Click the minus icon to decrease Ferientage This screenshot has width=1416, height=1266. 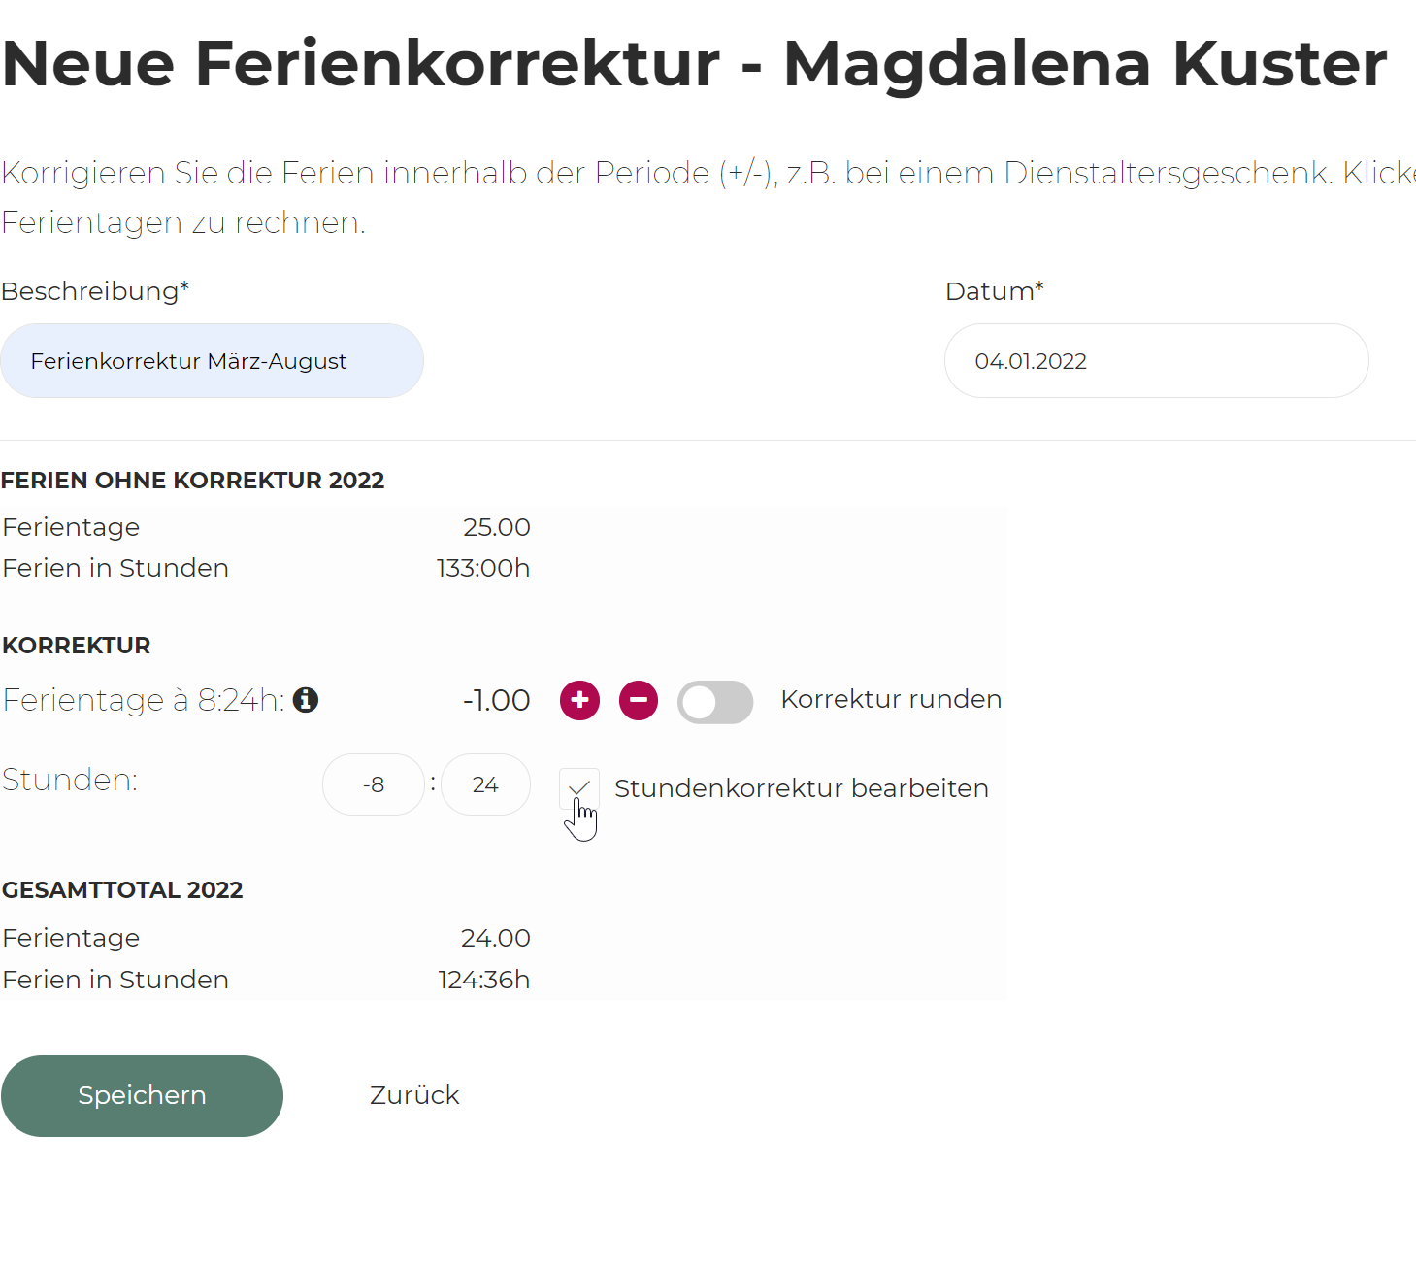coord(639,700)
